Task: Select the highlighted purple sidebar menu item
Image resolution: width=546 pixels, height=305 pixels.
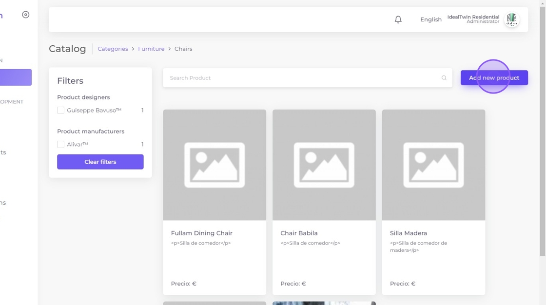Action: [x=16, y=77]
